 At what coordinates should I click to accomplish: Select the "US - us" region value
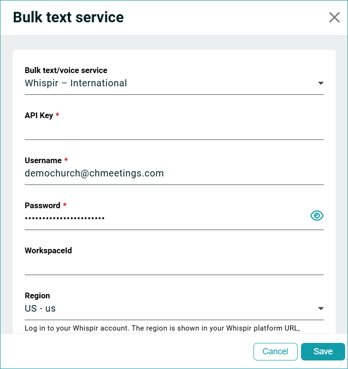tap(40, 309)
